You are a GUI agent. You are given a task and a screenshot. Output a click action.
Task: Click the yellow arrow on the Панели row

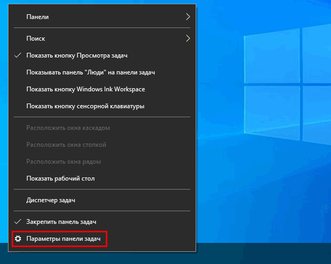coord(188,17)
